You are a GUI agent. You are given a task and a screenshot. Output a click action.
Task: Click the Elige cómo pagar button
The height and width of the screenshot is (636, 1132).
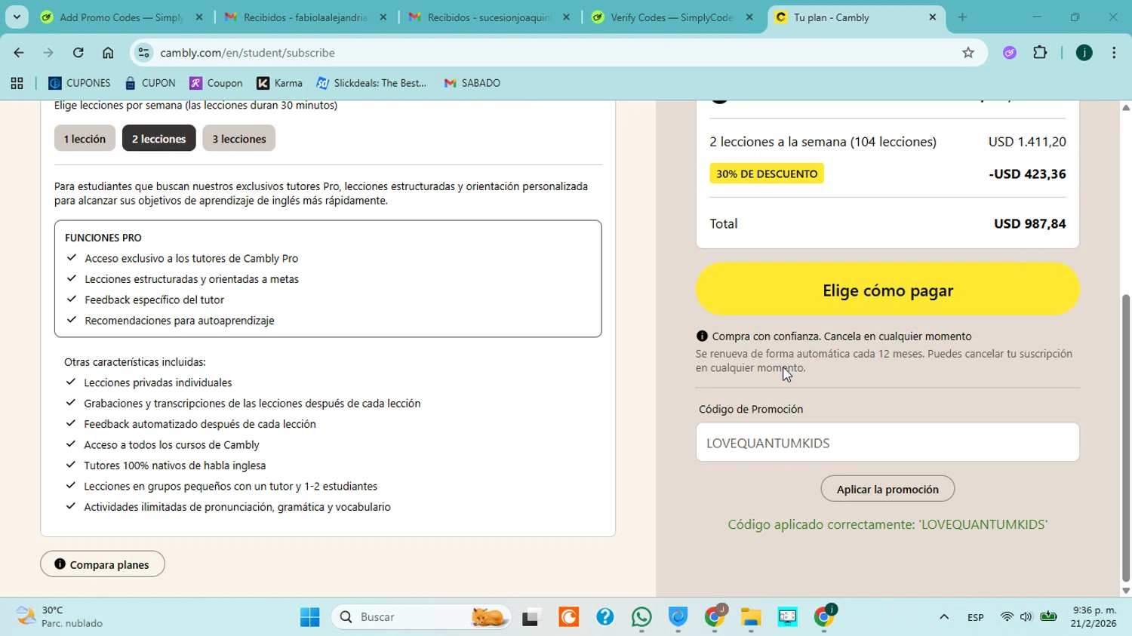pyautogui.click(x=887, y=290)
